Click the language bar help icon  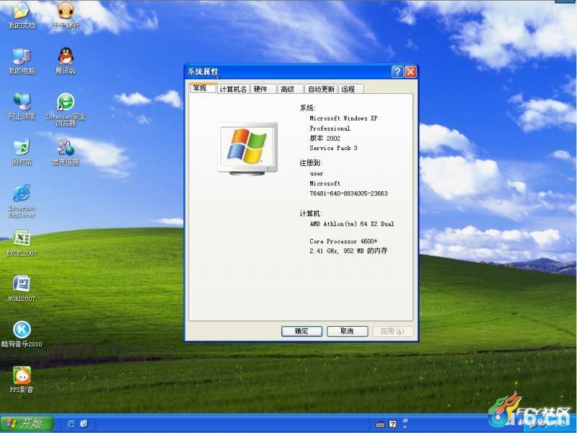click(x=392, y=424)
